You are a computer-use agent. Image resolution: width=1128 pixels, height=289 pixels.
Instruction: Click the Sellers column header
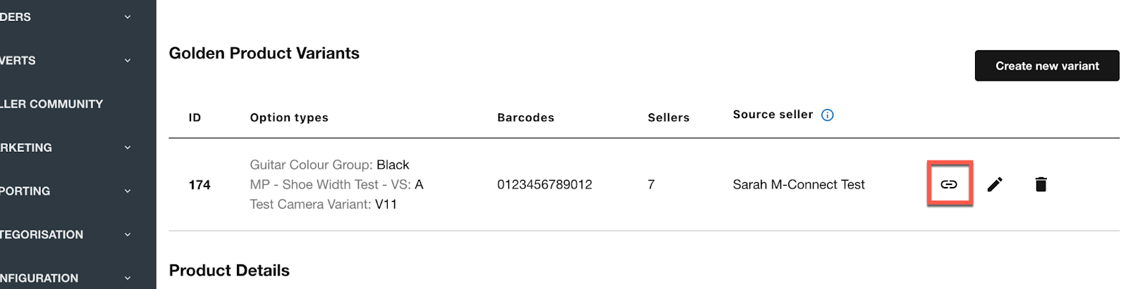[668, 117]
